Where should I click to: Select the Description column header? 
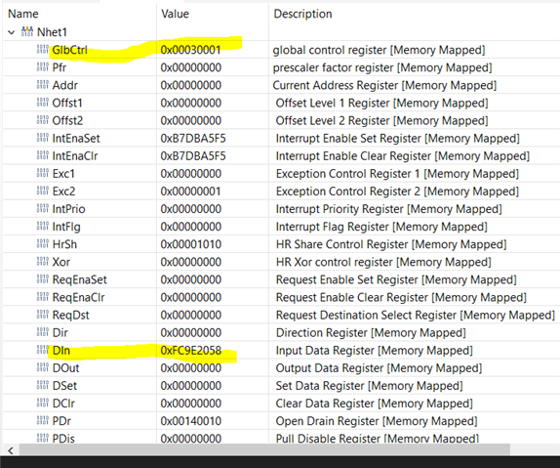click(302, 14)
